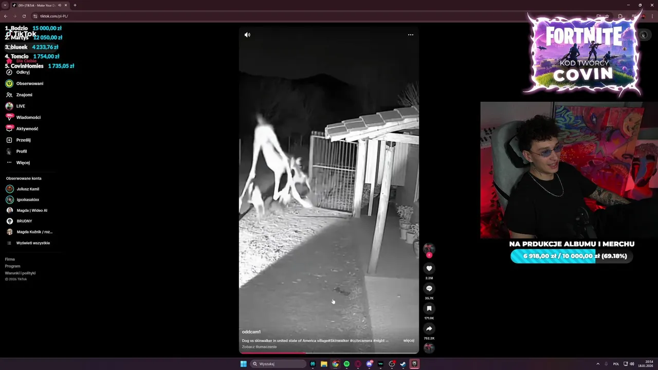Open Juliusz Kamil followed account
The height and width of the screenshot is (370, 658).
pos(23,189)
